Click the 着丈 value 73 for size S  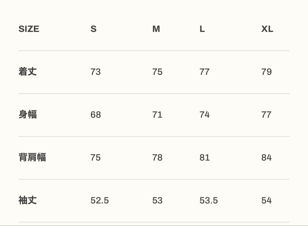96,72
